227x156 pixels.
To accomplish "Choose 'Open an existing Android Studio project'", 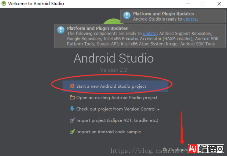I will tap(117, 98).
